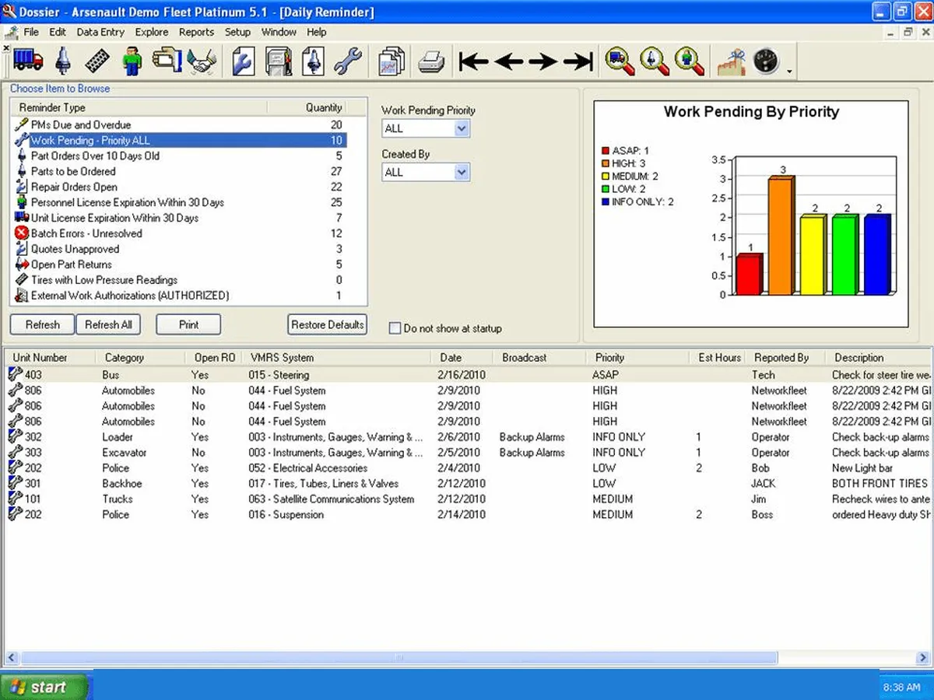The image size is (934, 700).
Task: Click the standalone wrench toolbar icon
Action: [x=347, y=61]
